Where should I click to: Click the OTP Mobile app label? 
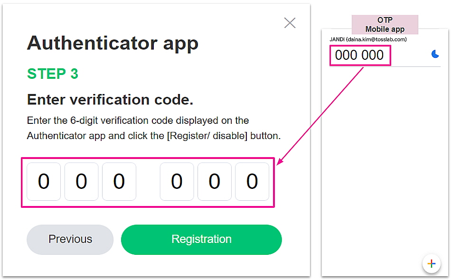pos(385,25)
